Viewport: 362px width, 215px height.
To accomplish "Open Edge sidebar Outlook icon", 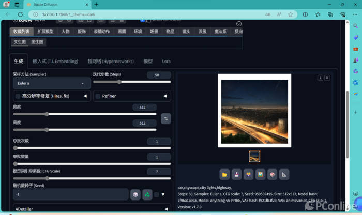I will pyautogui.click(x=356, y=82).
